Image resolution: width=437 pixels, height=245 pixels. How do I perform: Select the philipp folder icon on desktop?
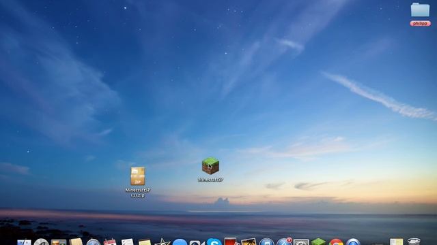pyautogui.click(x=420, y=10)
